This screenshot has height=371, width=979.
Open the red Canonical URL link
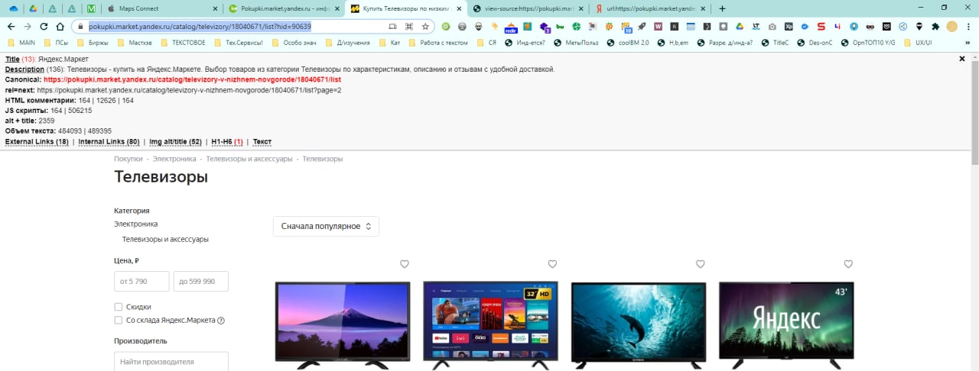tap(193, 79)
